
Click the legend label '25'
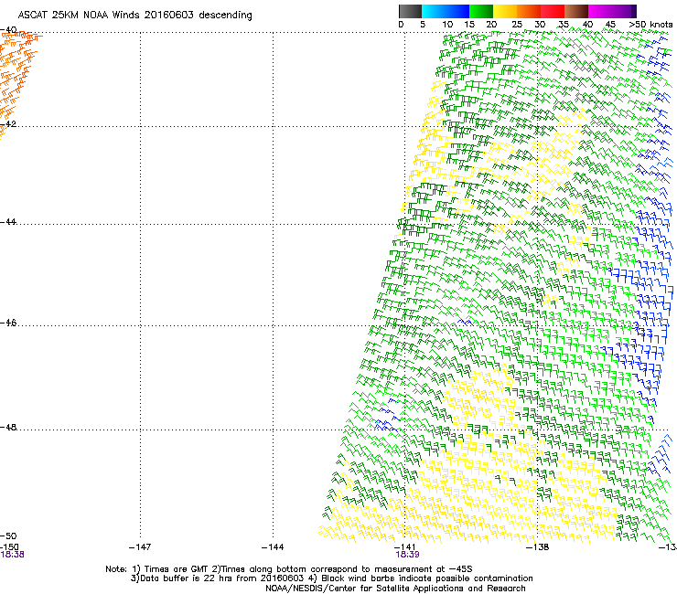click(x=517, y=25)
